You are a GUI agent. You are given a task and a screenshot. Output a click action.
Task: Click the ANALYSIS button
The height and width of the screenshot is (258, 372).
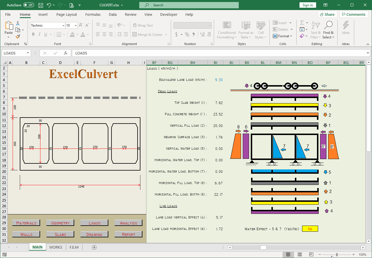pos(128,223)
